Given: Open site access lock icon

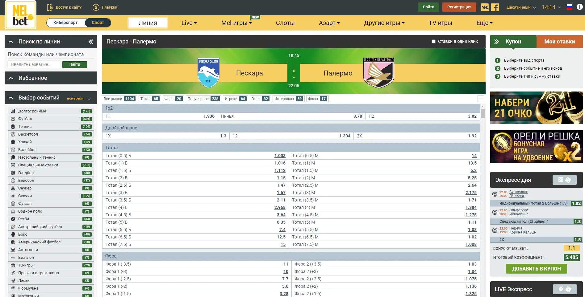Looking at the screenshot, I should (x=50, y=7).
